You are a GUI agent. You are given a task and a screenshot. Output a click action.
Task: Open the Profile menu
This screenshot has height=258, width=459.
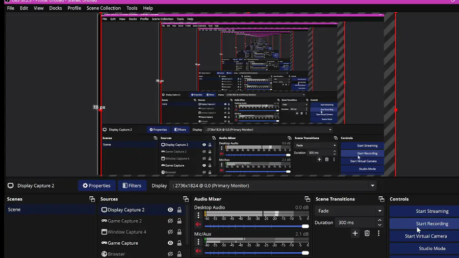tap(74, 8)
